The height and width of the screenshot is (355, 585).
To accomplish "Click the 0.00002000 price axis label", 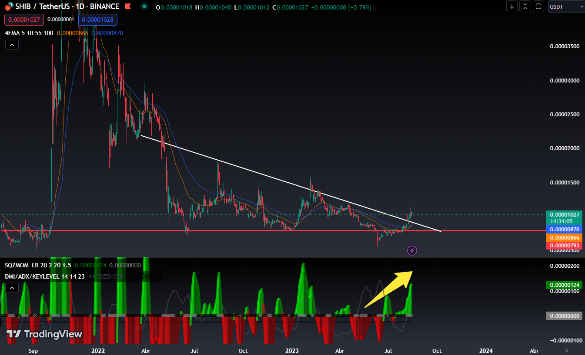I will 565,148.
